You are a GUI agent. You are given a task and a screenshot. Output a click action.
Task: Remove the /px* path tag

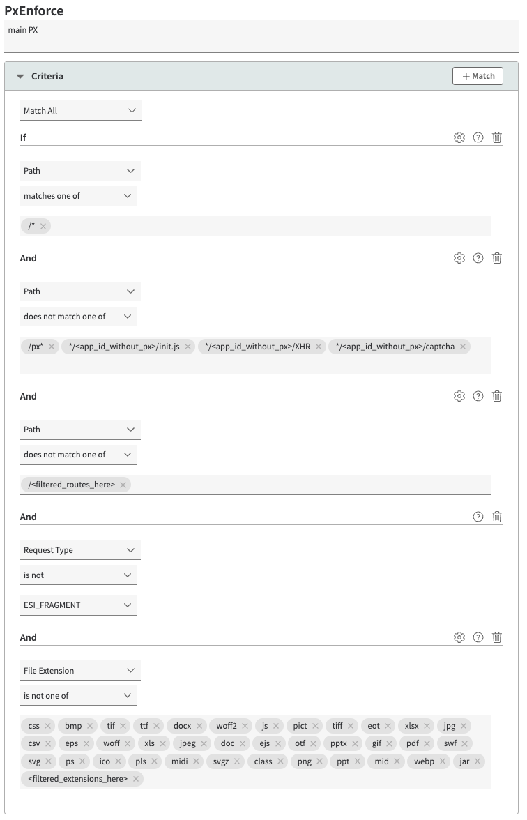click(52, 347)
